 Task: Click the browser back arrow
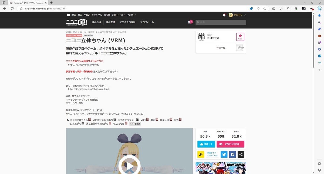[x=5, y=9]
